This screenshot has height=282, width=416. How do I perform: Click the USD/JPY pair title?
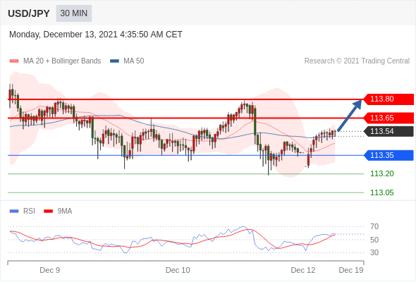(29, 13)
